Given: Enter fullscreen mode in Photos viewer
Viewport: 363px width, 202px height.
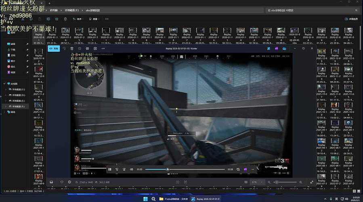Looking at the screenshot, I should click(x=312, y=182).
